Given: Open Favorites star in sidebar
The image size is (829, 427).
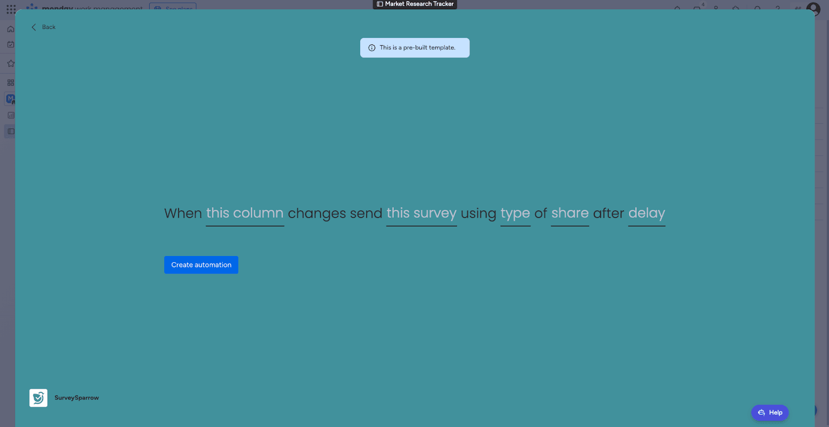Looking at the screenshot, I should 10,64.
